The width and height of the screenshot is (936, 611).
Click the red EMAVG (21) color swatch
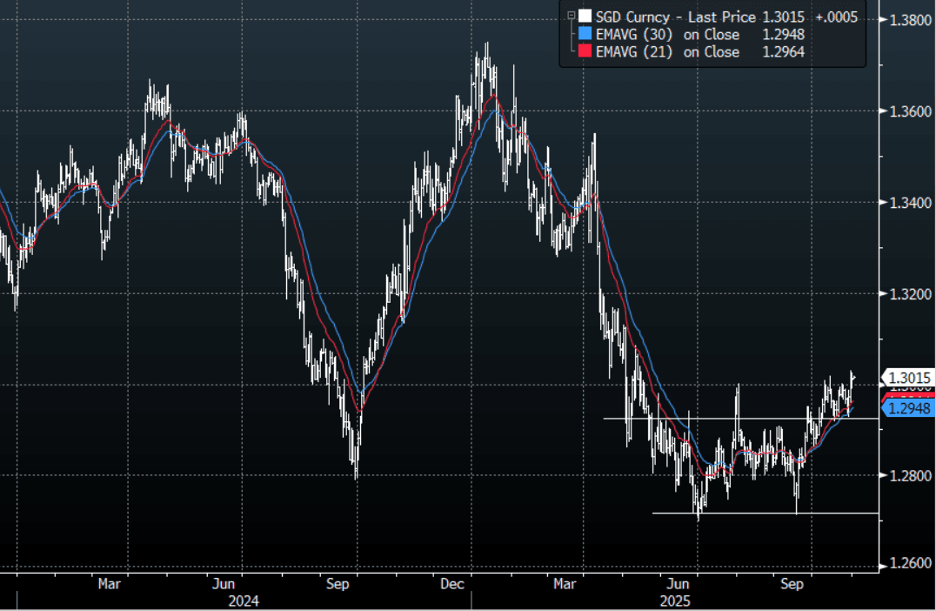(585, 52)
